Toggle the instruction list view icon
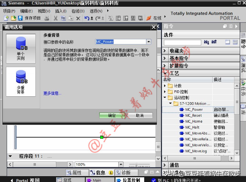 [x=228, y=42]
